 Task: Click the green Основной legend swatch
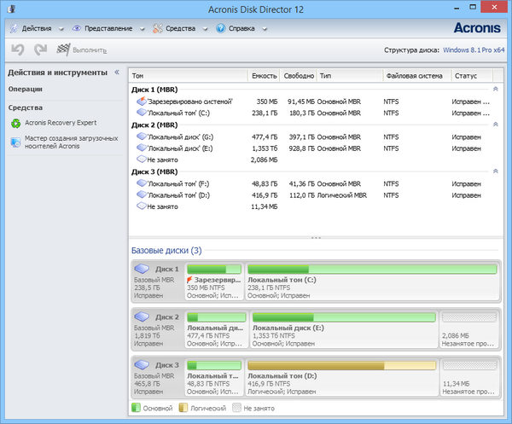click(x=137, y=409)
